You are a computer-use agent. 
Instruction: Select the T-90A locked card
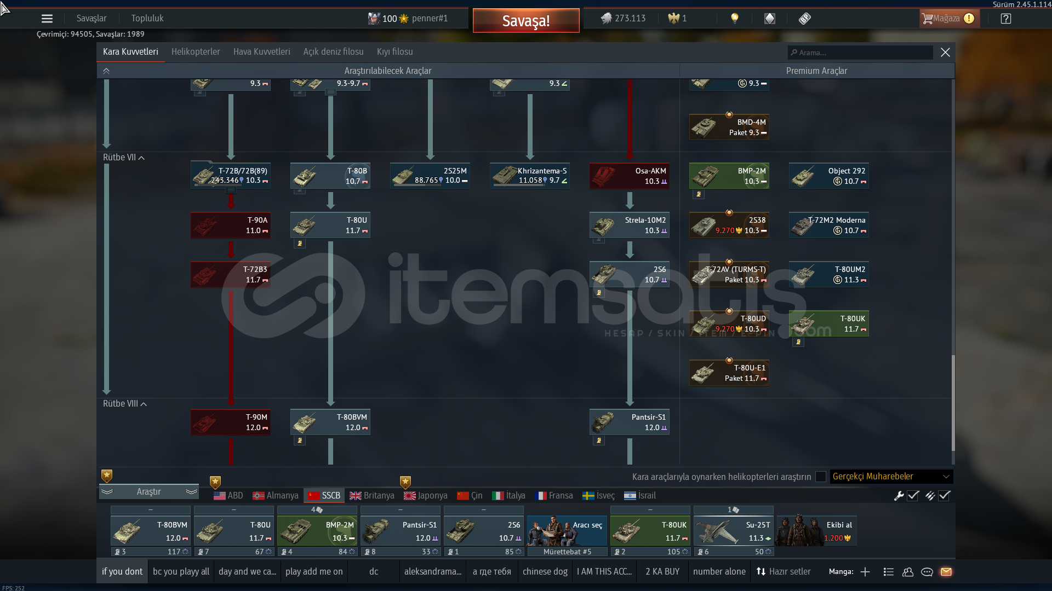tap(231, 225)
